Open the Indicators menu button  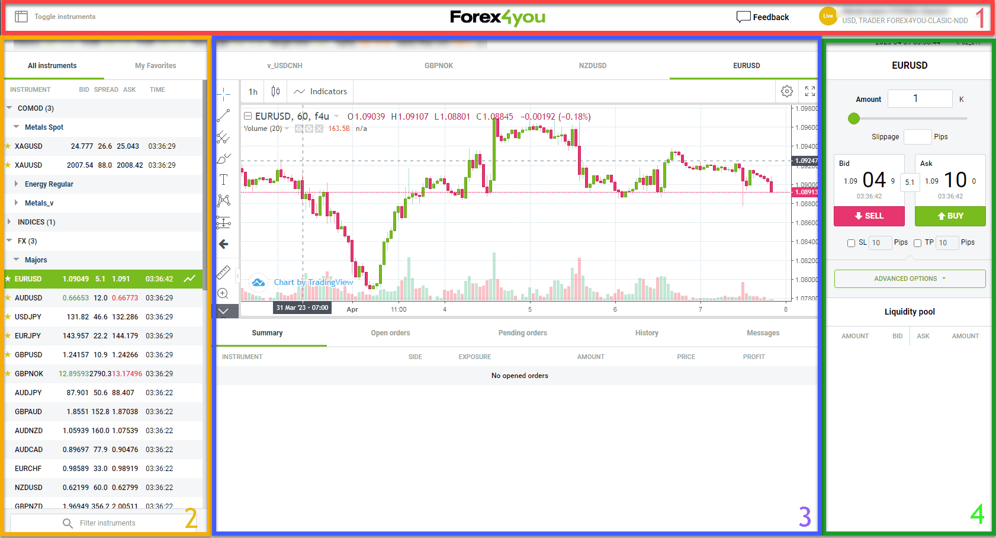pyautogui.click(x=320, y=91)
